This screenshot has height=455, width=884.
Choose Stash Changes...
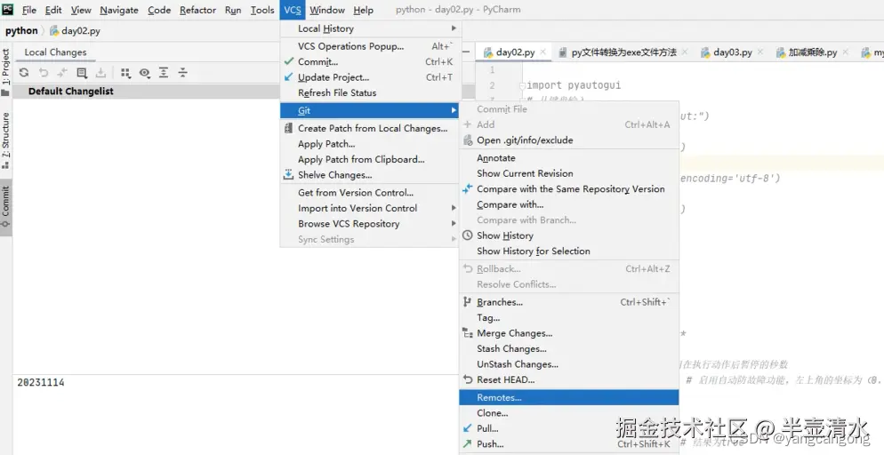pyautogui.click(x=569, y=348)
